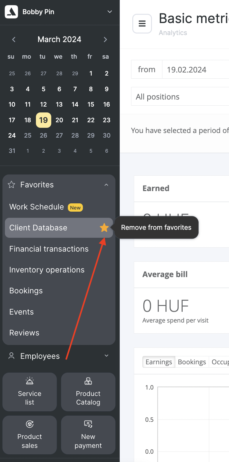Viewport: 229px width, 462px height.
Task: Select the Earnings chart tab
Action: coord(159,362)
